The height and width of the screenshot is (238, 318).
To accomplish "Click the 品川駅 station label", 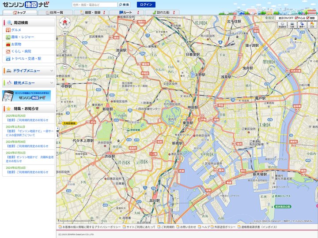I will [x=155, y=201].
